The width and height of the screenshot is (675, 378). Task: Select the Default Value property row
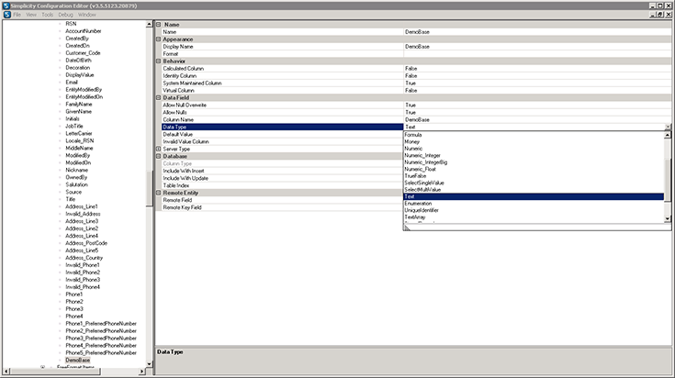pos(283,134)
